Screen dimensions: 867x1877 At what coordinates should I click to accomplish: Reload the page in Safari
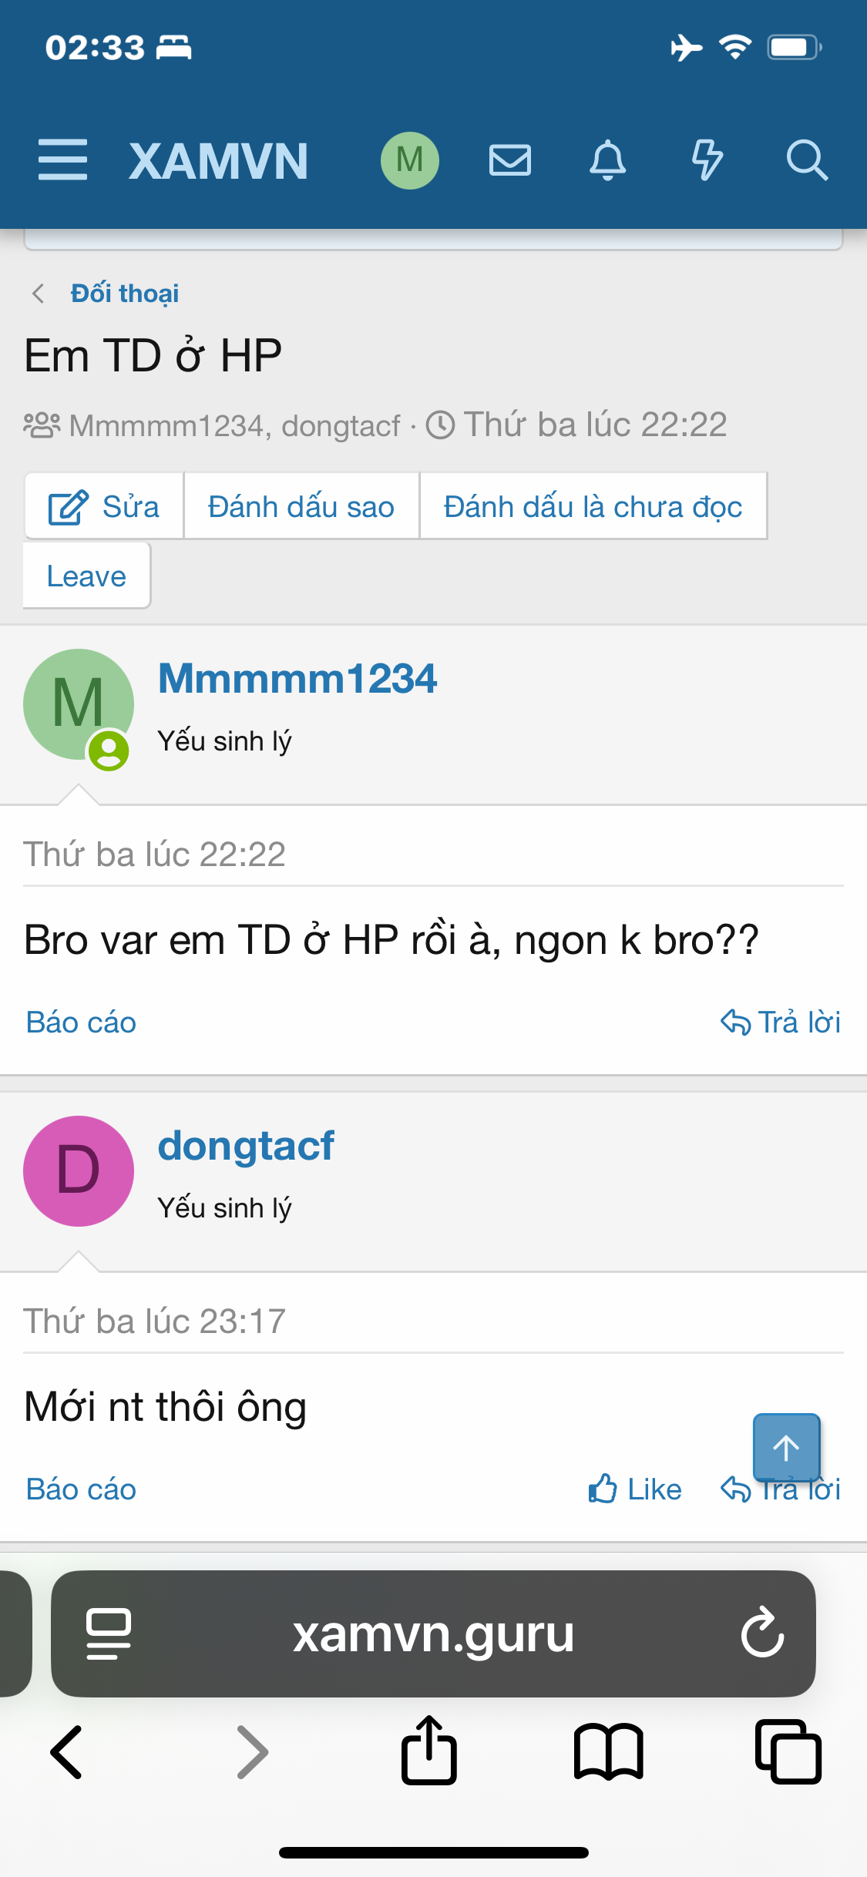click(x=762, y=1633)
